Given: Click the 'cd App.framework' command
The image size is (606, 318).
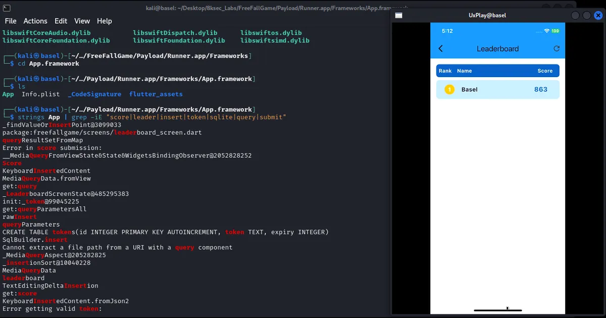Looking at the screenshot, I should pos(48,63).
